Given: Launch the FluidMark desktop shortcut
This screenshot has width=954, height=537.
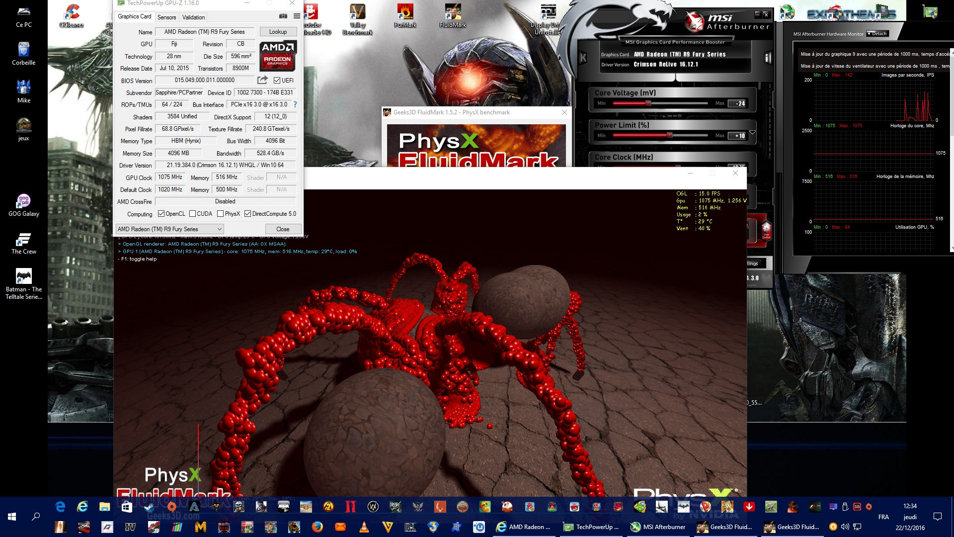Looking at the screenshot, I should 453,15.
